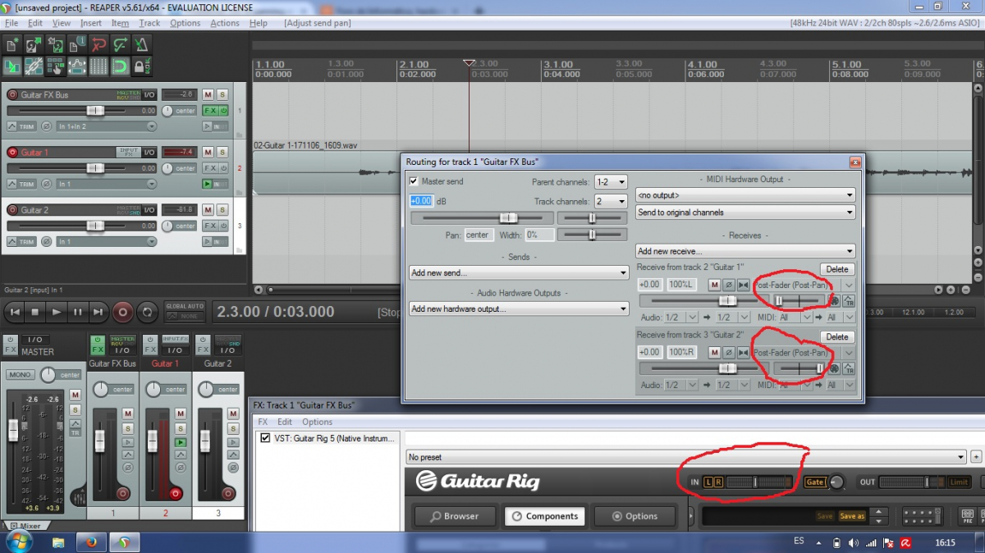Viewport: 985px width, 553px height.
Task: Open Add new send dropdown
Action: click(519, 272)
